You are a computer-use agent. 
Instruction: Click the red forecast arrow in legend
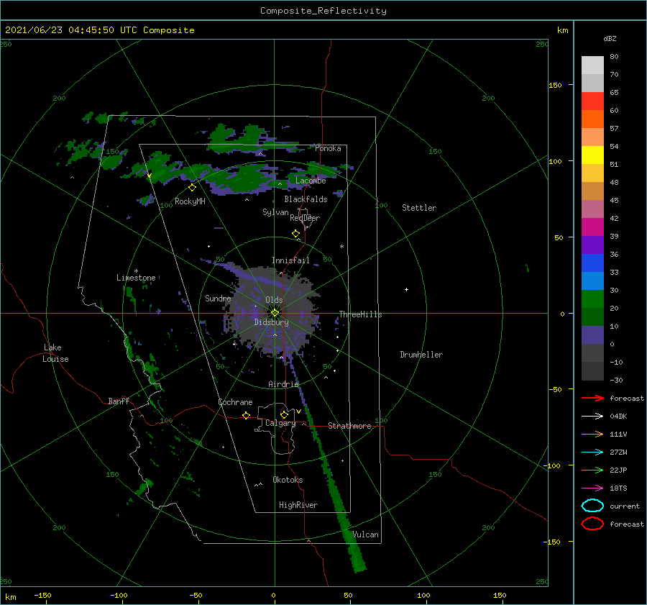point(592,398)
